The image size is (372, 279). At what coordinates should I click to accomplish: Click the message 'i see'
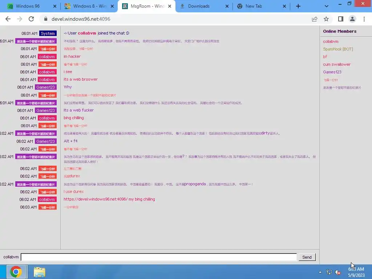click(x=68, y=72)
